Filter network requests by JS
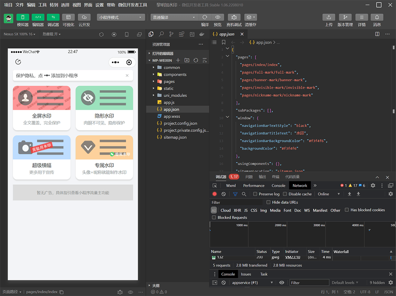Screen dimensions: 396x296 click(246, 210)
